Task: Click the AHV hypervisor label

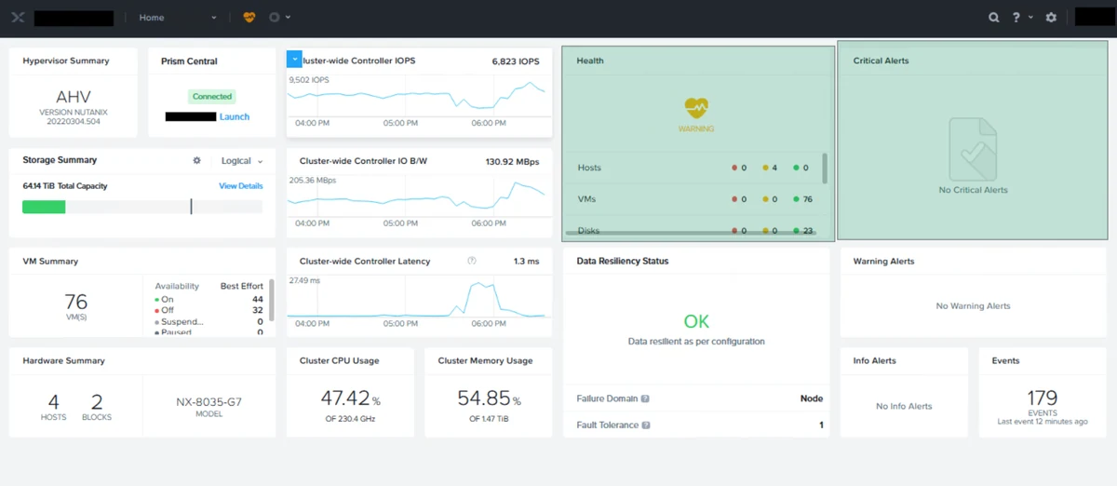Action: click(74, 97)
